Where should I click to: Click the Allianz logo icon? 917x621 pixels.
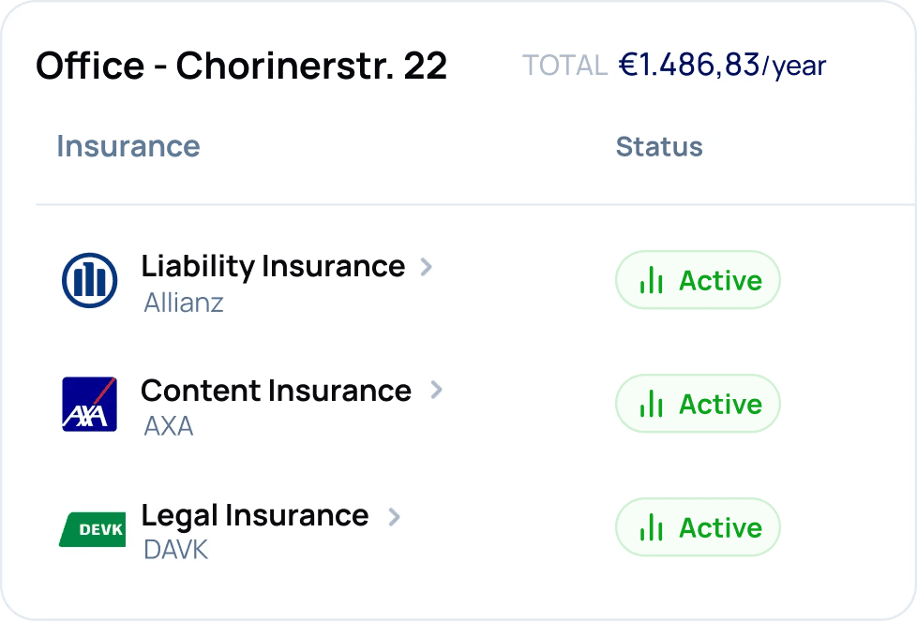tap(89, 280)
